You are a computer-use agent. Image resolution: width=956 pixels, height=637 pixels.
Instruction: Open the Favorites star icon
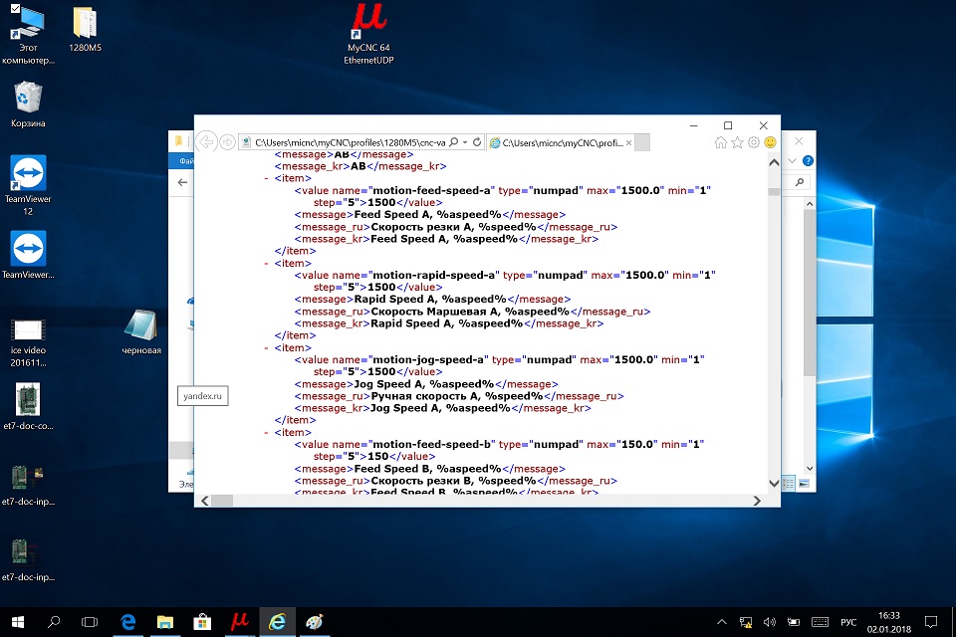737,142
